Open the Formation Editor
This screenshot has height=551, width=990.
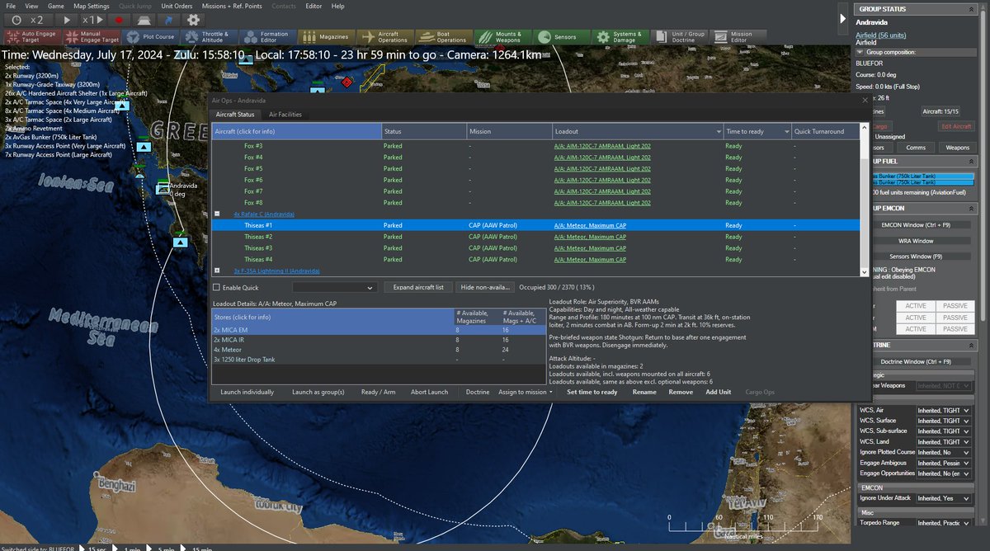pos(266,36)
